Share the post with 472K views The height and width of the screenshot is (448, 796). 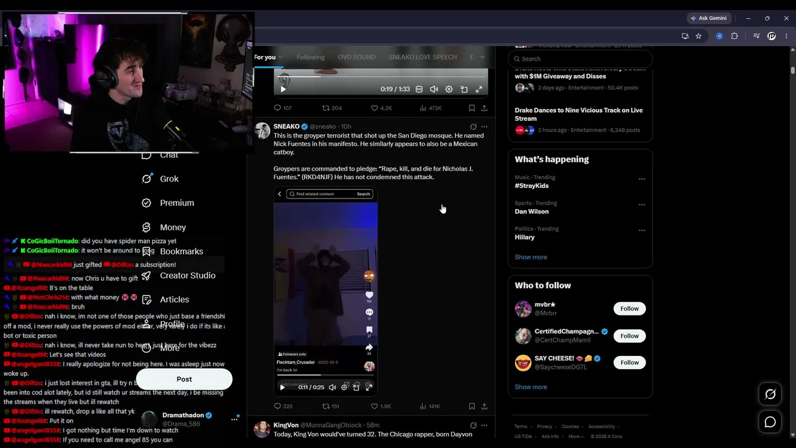click(x=484, y=108)
